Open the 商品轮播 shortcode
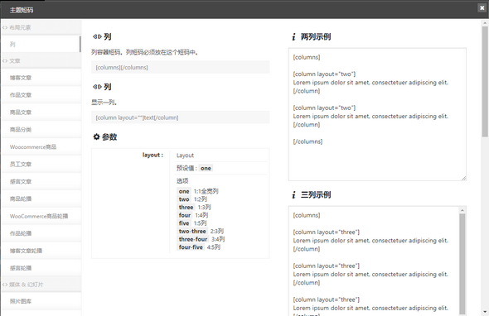This screenshot has width=489, height=316. tap(41, 199)
